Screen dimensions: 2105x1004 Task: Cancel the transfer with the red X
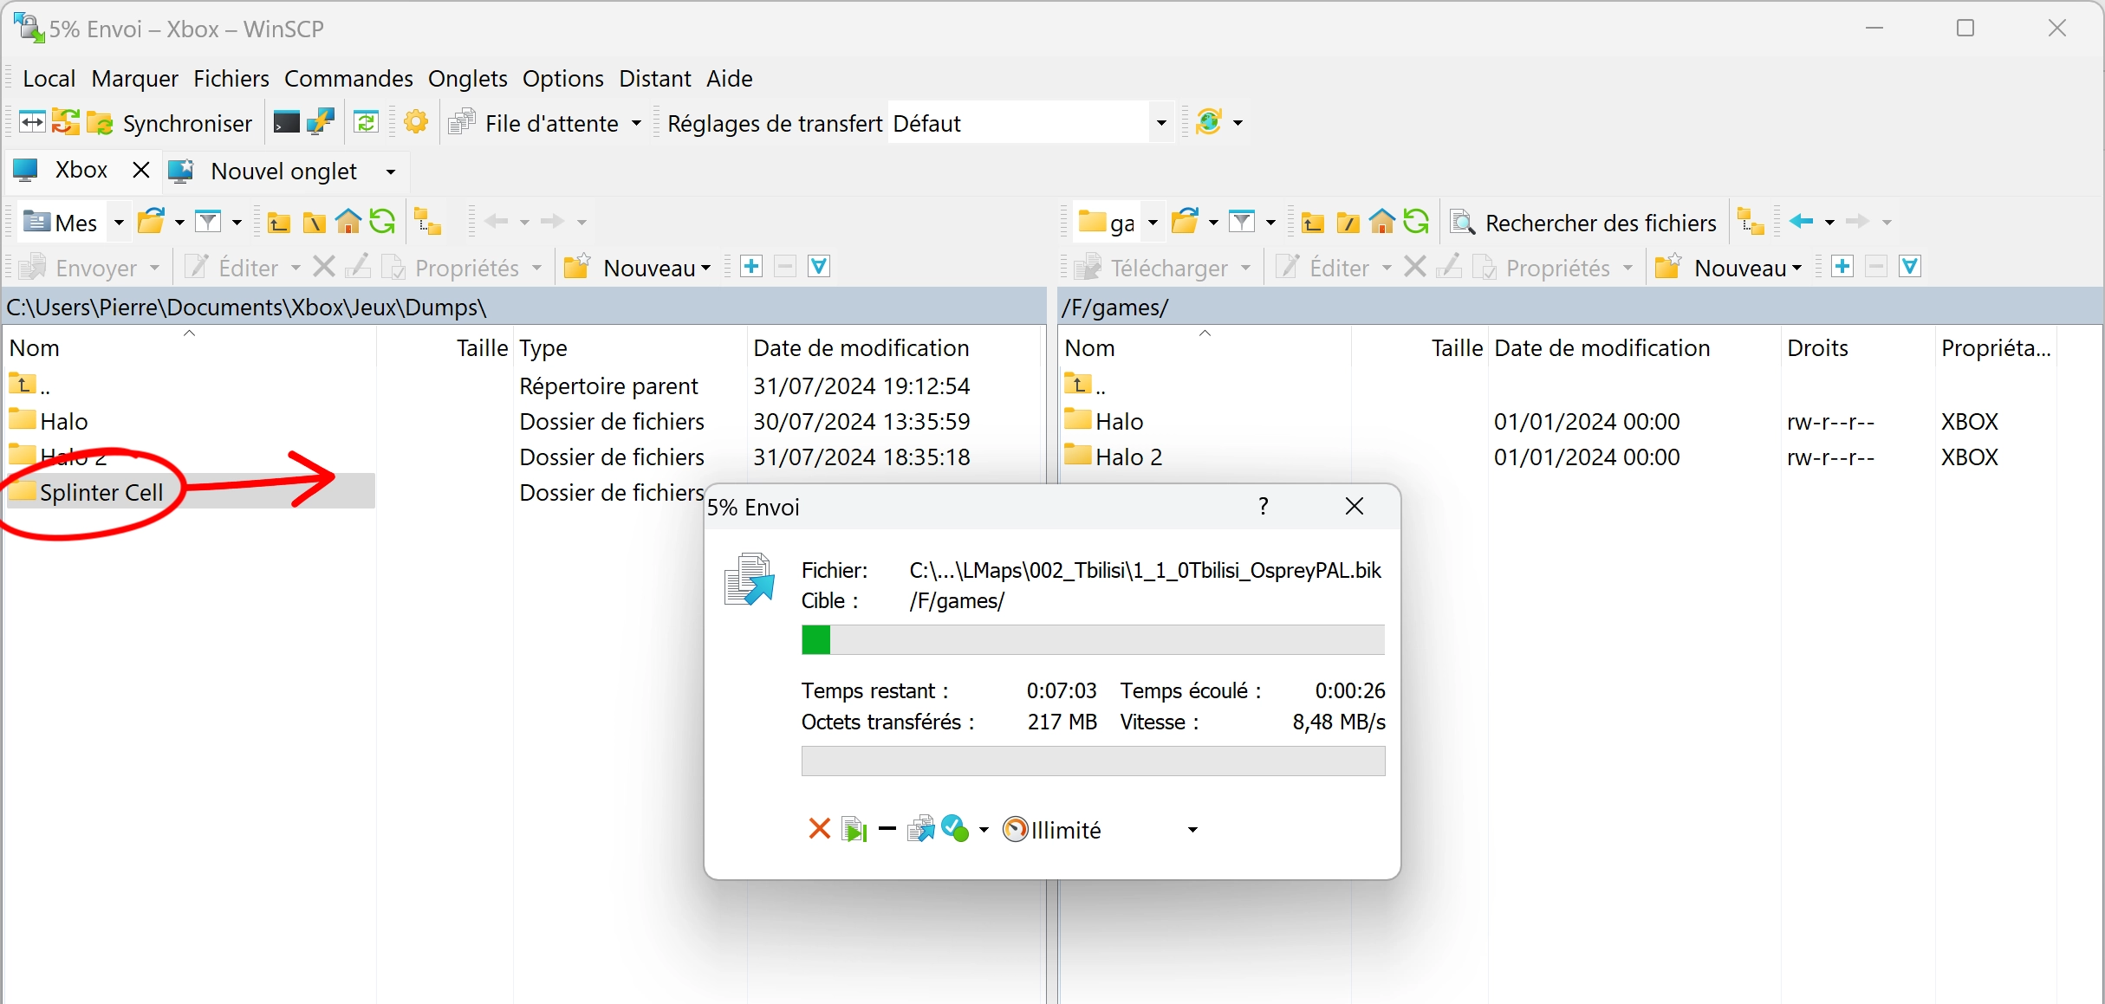(819, 829)
